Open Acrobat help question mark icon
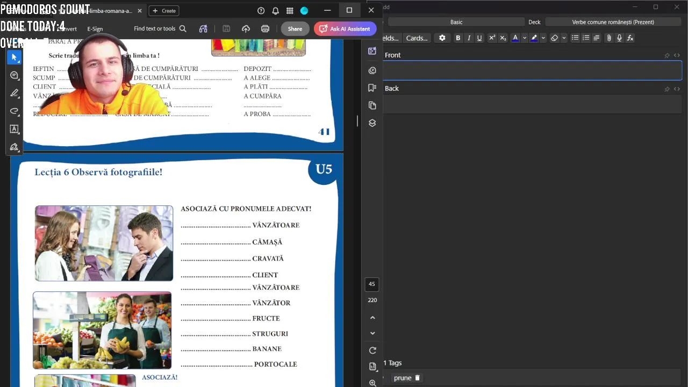 (261, 11)
